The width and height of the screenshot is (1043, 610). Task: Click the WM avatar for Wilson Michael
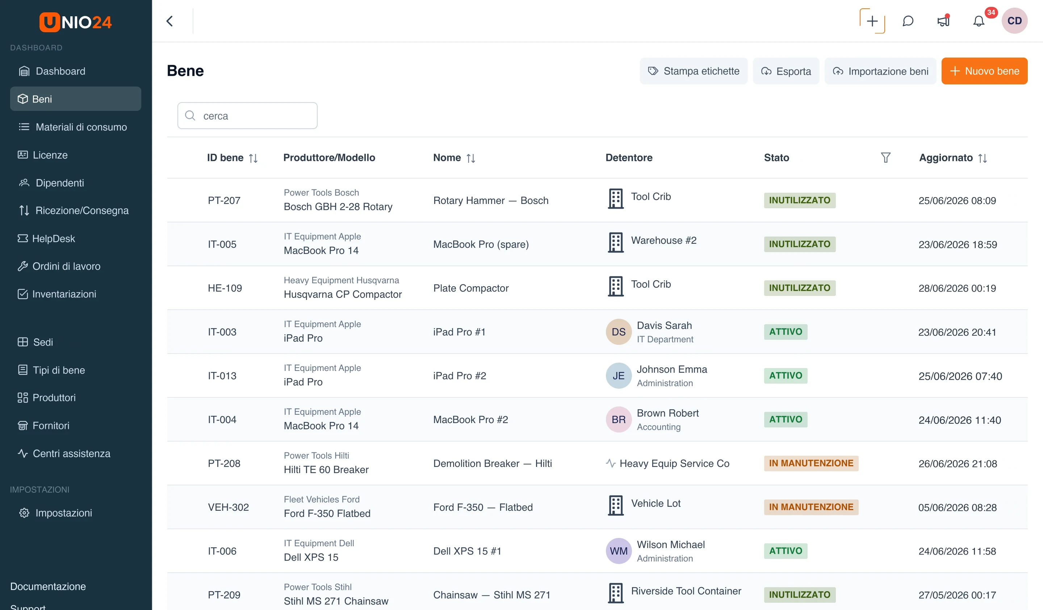click(x=618, y=551)
